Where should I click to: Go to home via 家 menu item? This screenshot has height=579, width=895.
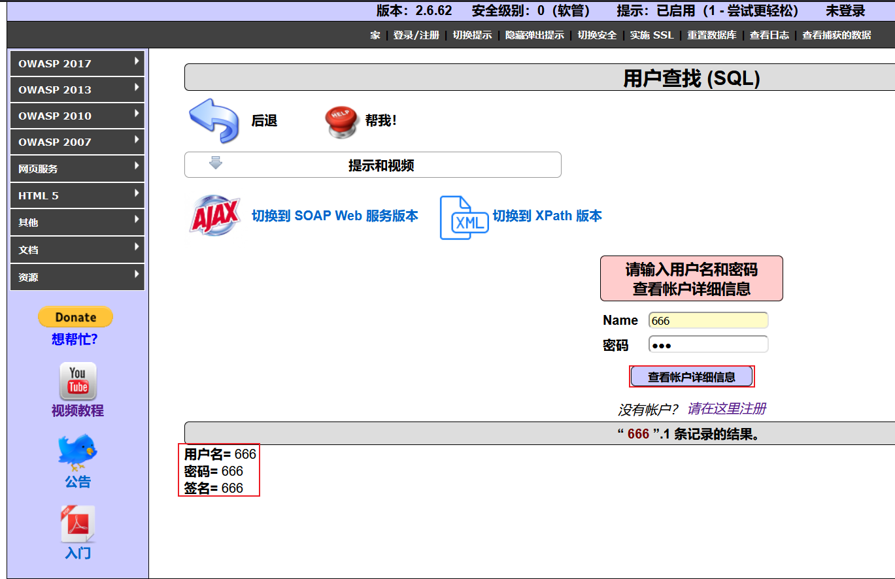click(x=374, y=35)
